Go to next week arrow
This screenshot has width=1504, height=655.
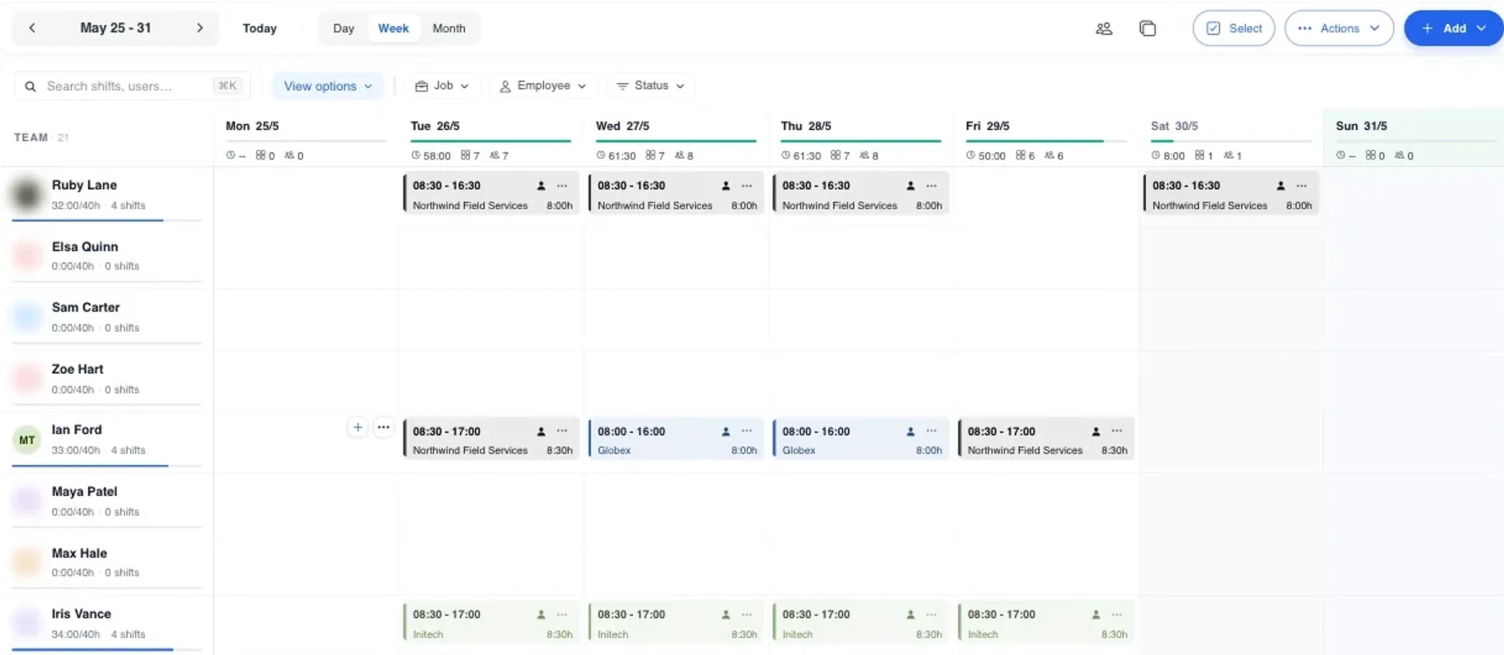[x=200, y=28]
